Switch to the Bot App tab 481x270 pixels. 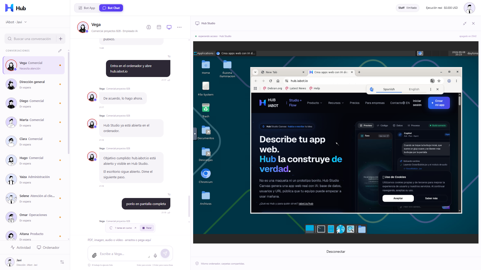[x=87, y=8]
